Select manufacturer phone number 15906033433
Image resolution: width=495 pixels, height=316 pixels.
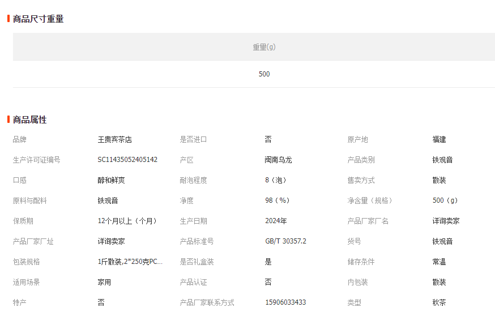[x=285, y=302]
